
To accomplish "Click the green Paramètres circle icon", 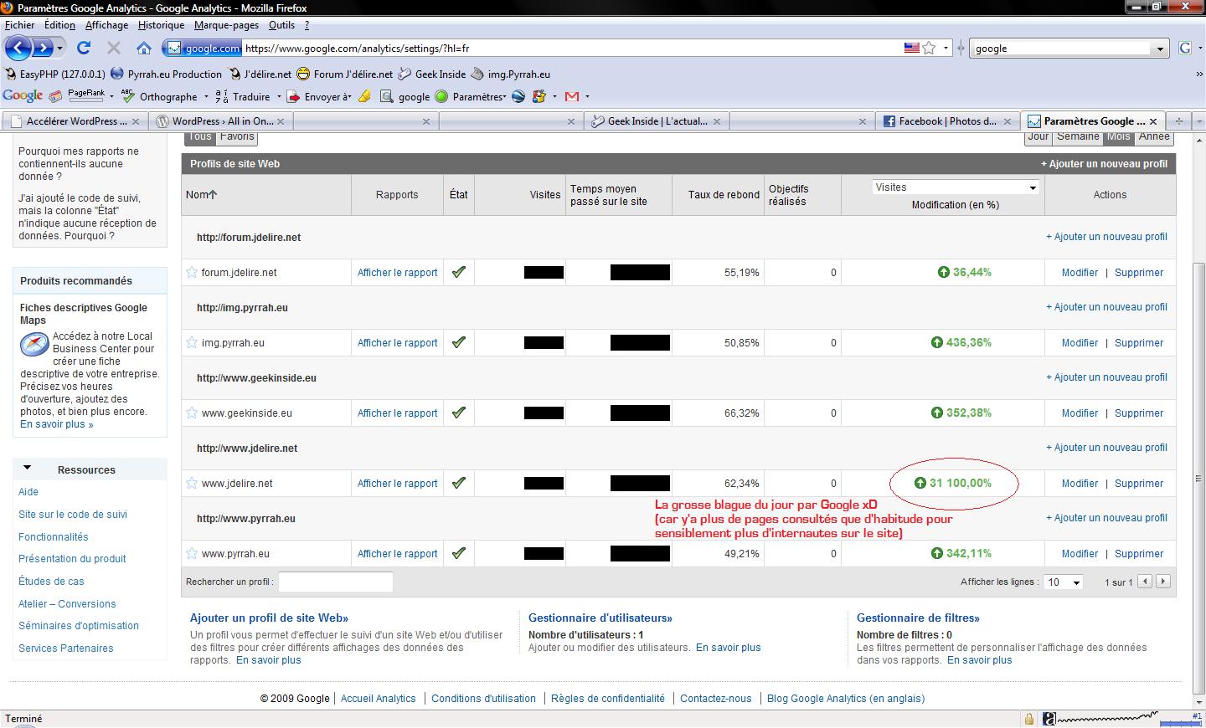I will click(441, 96).
